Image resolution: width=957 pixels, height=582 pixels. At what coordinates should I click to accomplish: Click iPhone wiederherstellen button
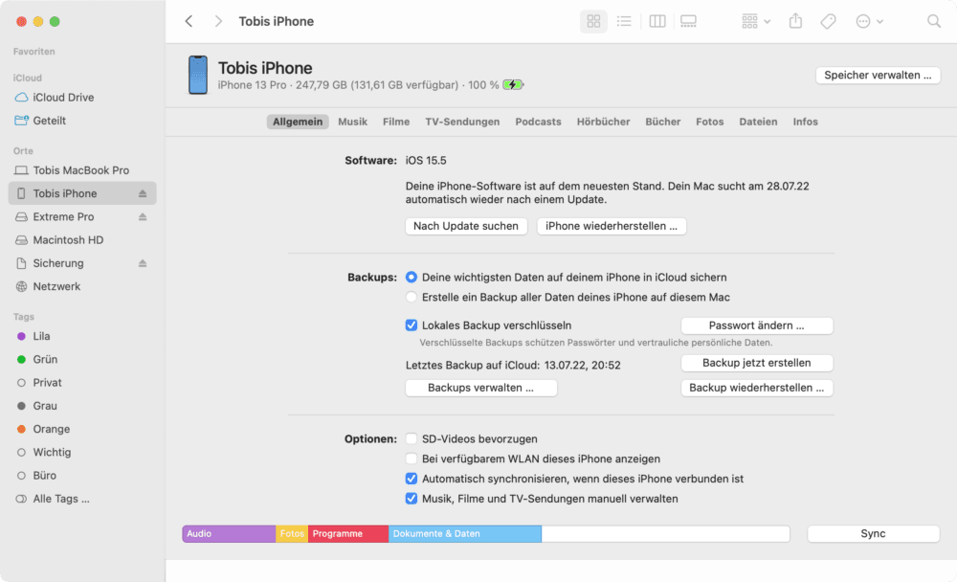[611, 226]
